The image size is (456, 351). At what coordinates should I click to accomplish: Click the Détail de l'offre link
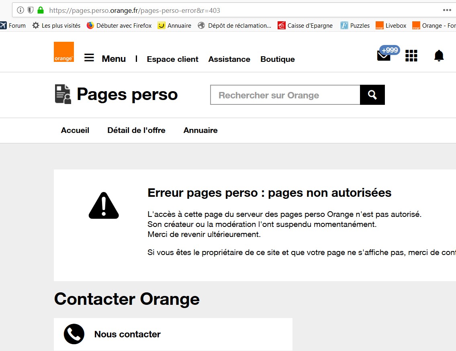[136, 130]
